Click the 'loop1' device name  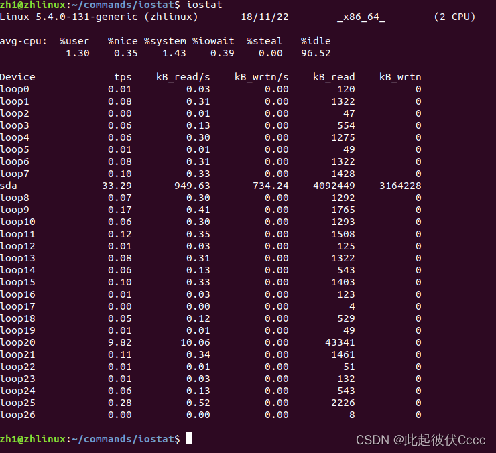(15, 102)
